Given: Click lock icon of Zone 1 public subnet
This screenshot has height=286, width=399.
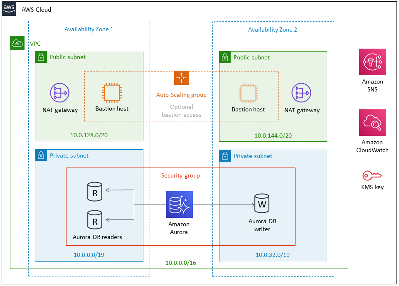Looking at the screenshot, I should [x=41, y=57].
